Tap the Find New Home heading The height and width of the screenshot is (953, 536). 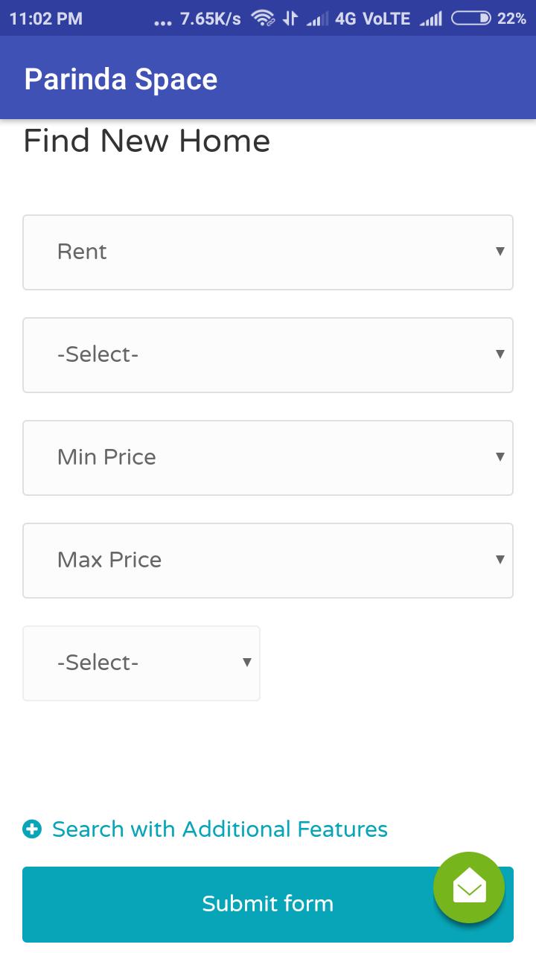point(147,141)
